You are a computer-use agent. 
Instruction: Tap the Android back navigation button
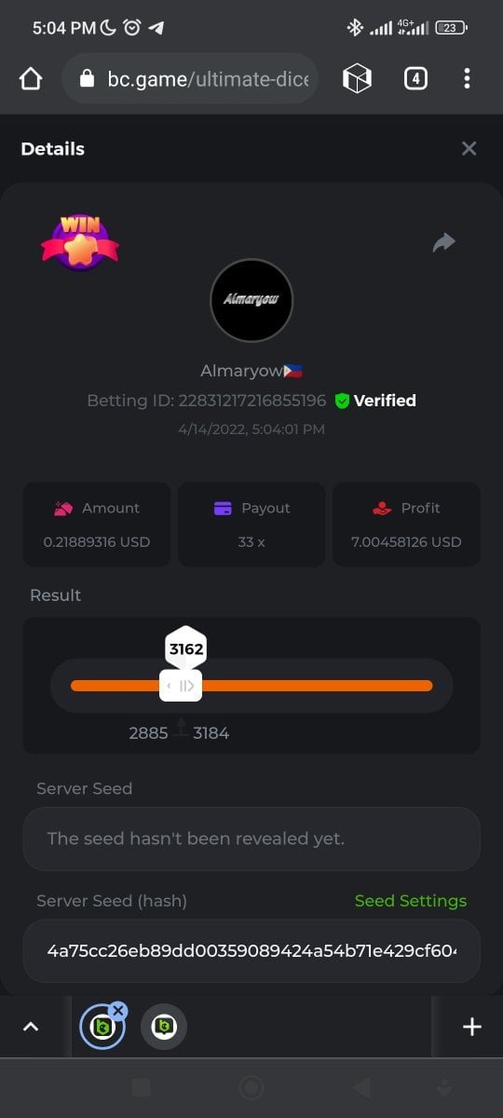coord(361,1087)
